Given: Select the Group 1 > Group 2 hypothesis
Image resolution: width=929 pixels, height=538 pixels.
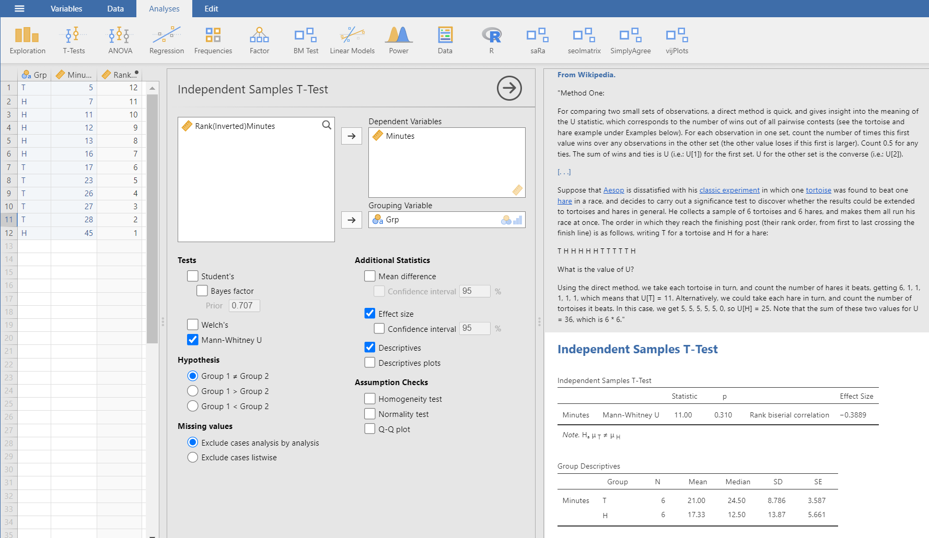Looking at the screenshot, I should (x=193, y=391).
